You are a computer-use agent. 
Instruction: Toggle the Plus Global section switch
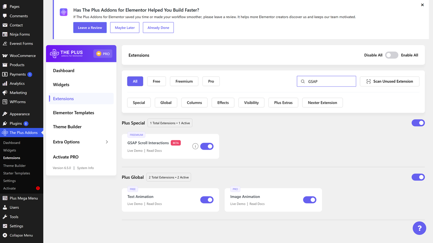(418, 177)
